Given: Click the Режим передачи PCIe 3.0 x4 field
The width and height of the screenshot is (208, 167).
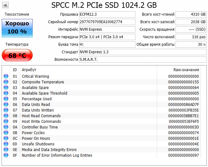Looking at the screenshot, I should click(x=107, y=37).
